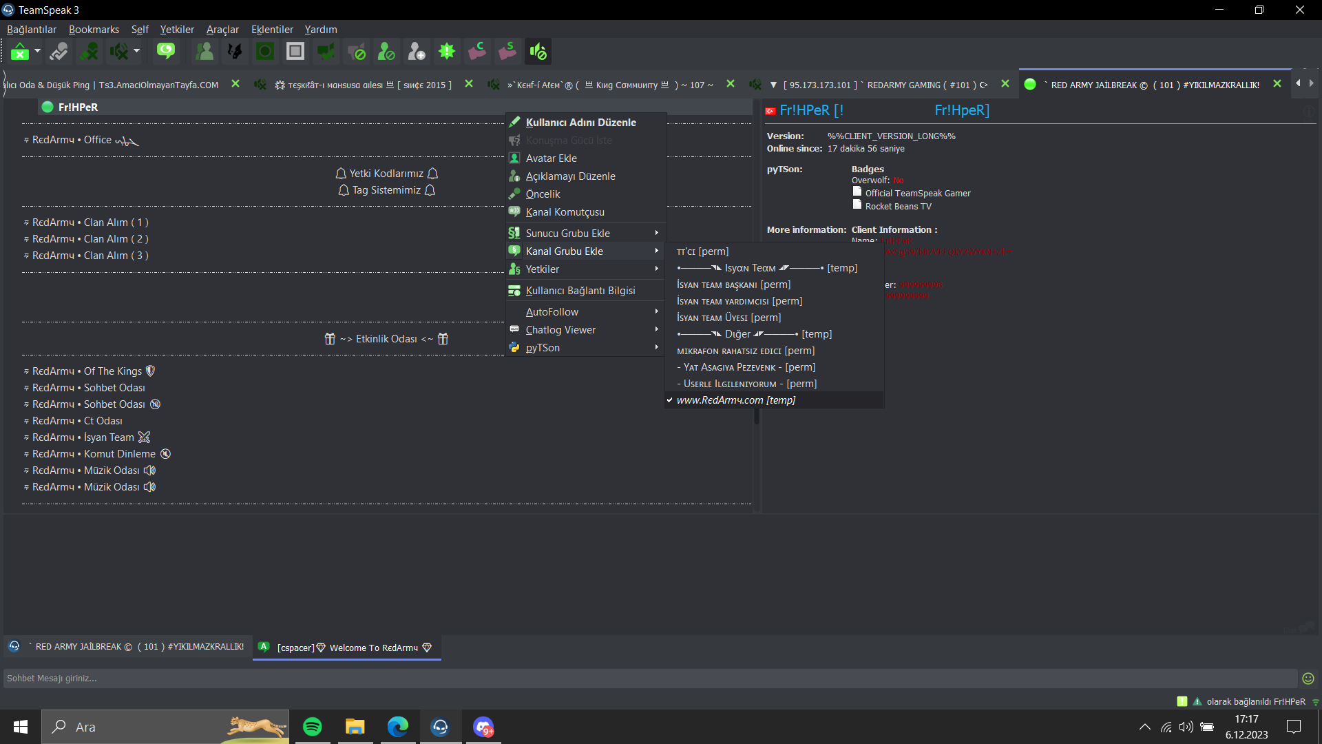Image resolution: width=1322 pixels, height=744 pixels.
Task: Click the wolf head toolbar icon
Action: (x=235, y=52)
